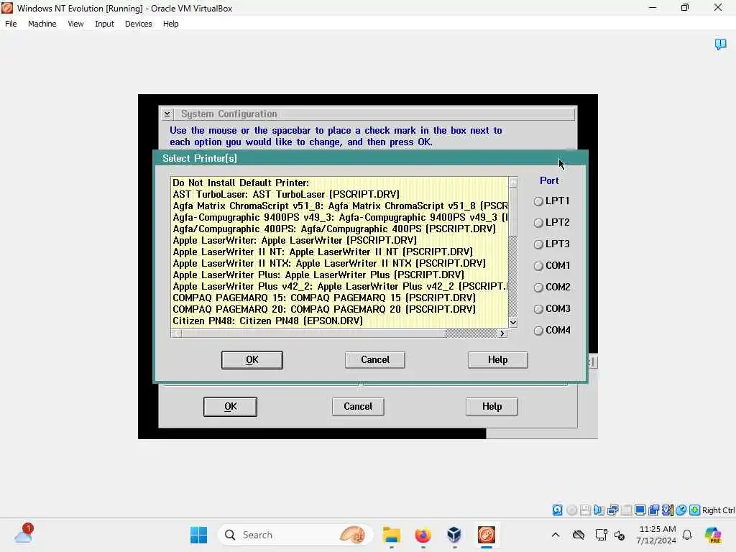Click the VirtualBox logo in the title bar
Viewport: 736px width, 552px height.
point(7,8)
